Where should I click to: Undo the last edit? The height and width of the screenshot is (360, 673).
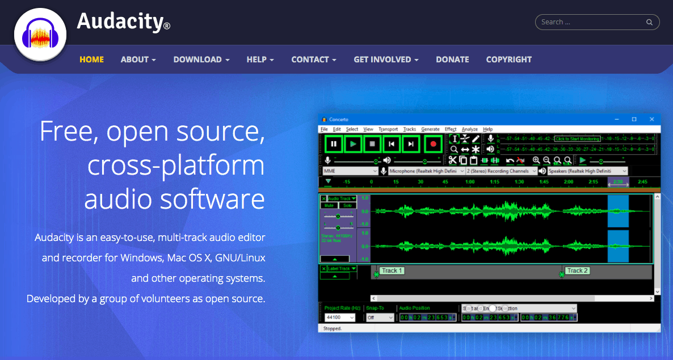[x=510, y=160]
